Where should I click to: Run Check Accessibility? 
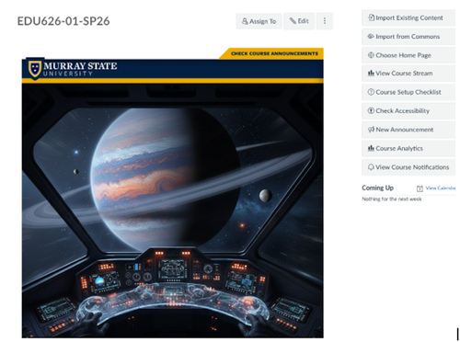[x=408, y=110]
